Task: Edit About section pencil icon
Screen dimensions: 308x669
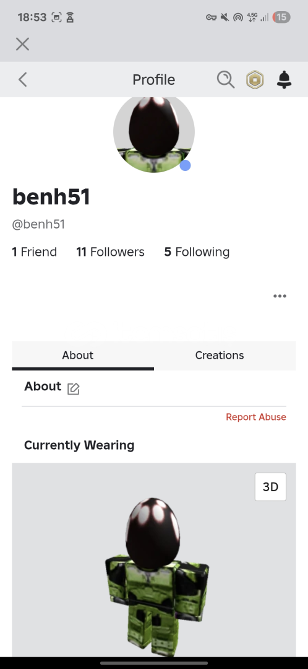Action: pyautogui.click(x=73, y=388)
